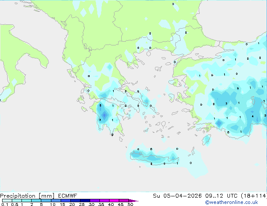Click the 'ECMWF' model label

coord(68,196)
